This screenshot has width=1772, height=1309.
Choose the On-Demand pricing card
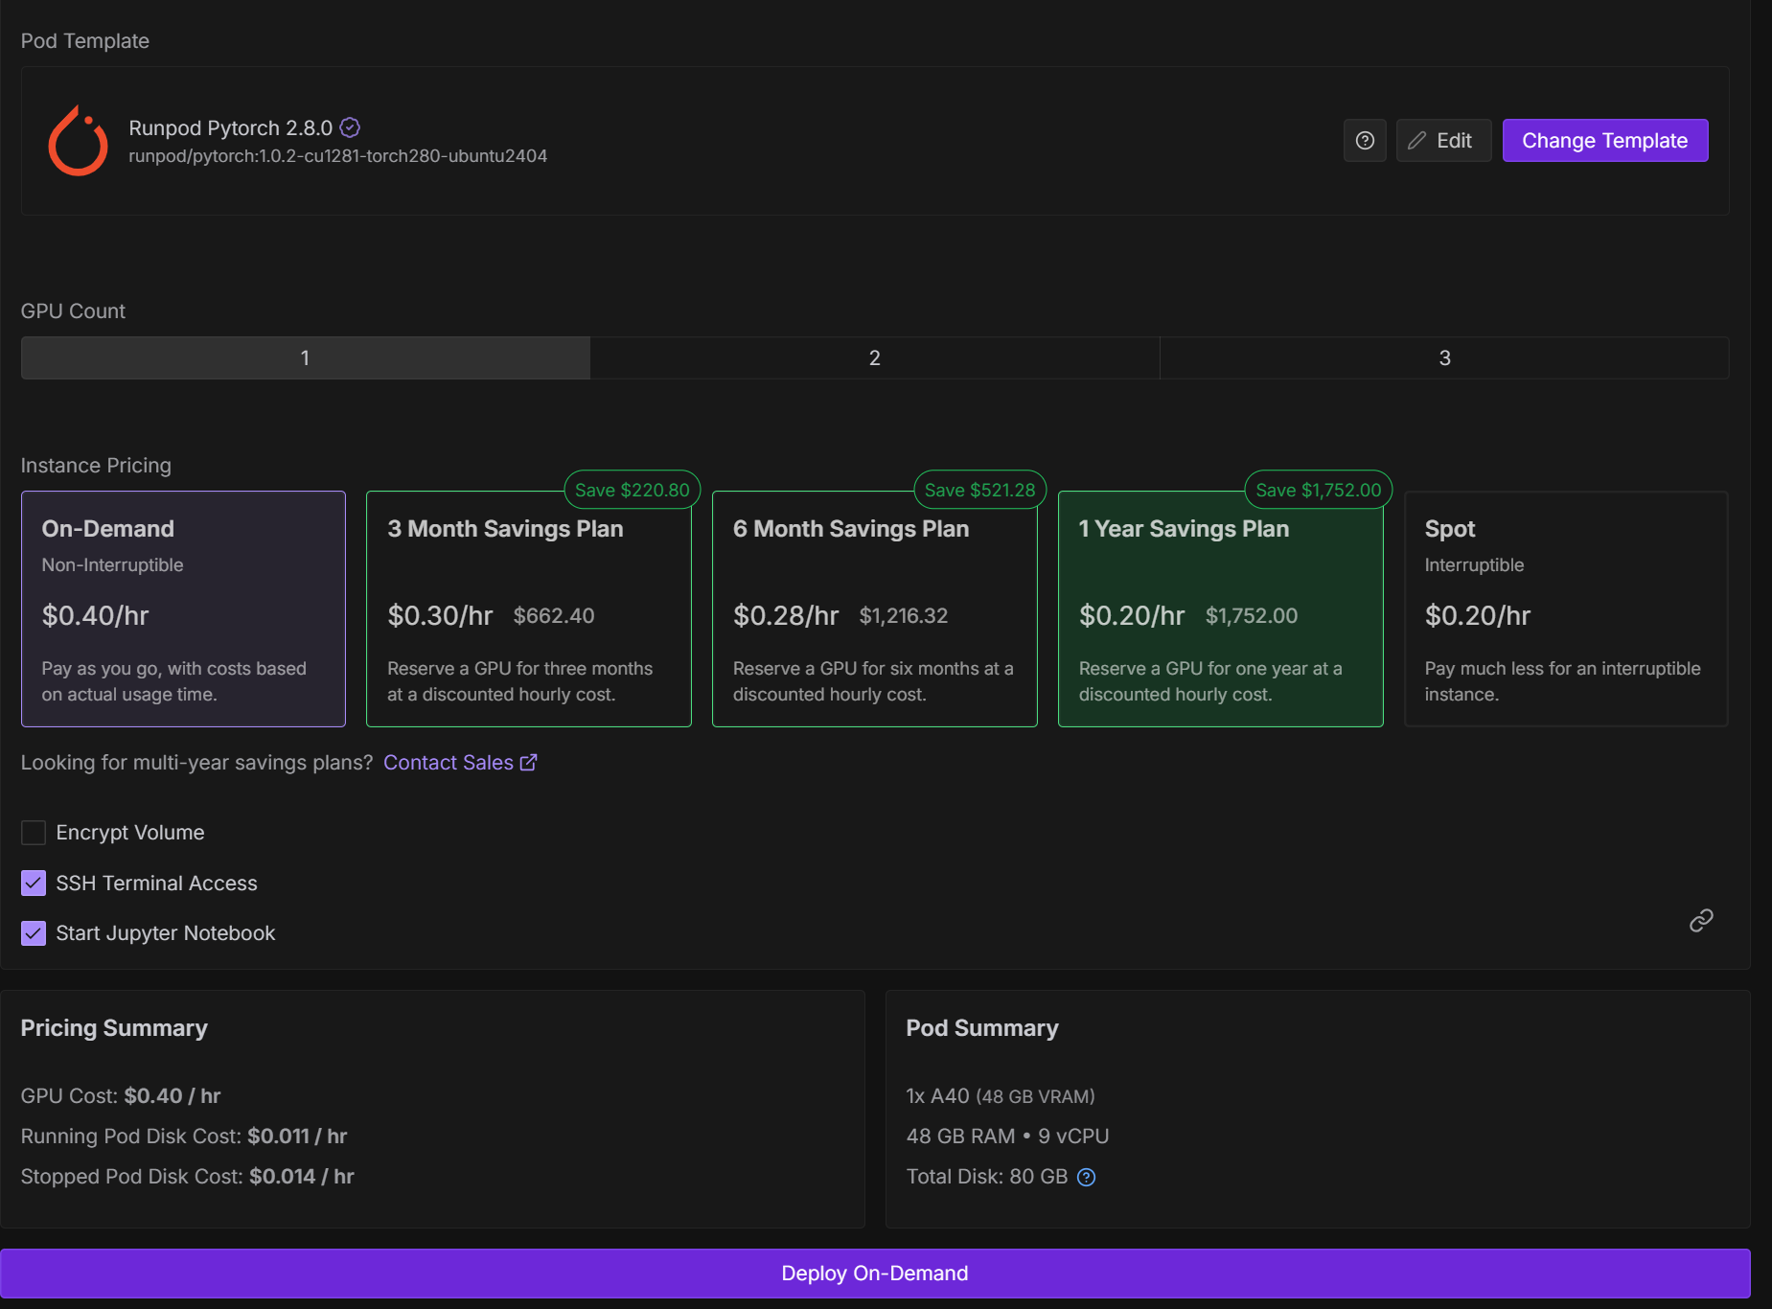[x=183, y=609]
